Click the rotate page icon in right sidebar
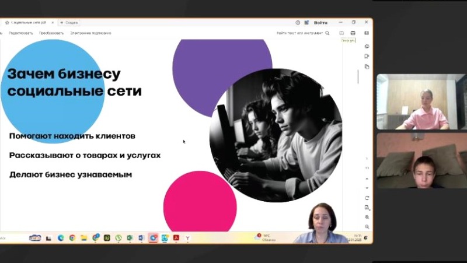Viewport: 467px width, 263px height. [x=367, y=198]
